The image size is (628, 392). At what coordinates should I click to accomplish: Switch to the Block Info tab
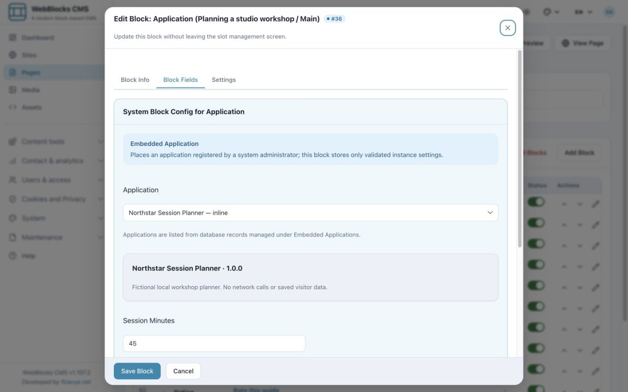[x=135, y=80]
